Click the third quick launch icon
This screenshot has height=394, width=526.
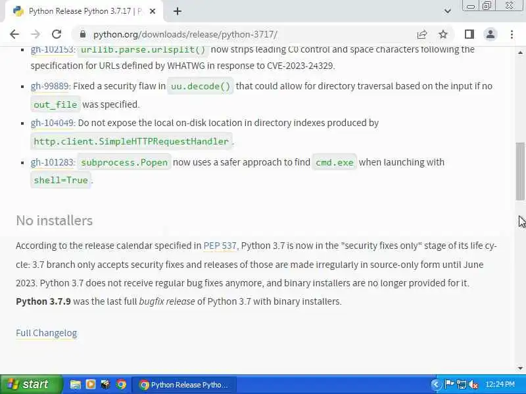tap(106, 385)
